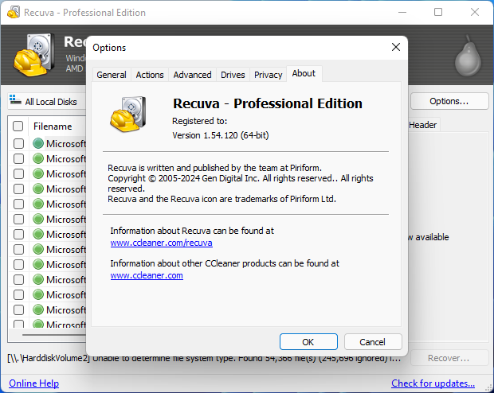
Task: Close the Options dialog with X
Action: click(396, 47)
